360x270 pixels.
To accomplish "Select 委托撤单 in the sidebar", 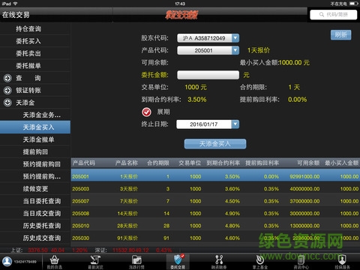I will click(x=35, y=66).
